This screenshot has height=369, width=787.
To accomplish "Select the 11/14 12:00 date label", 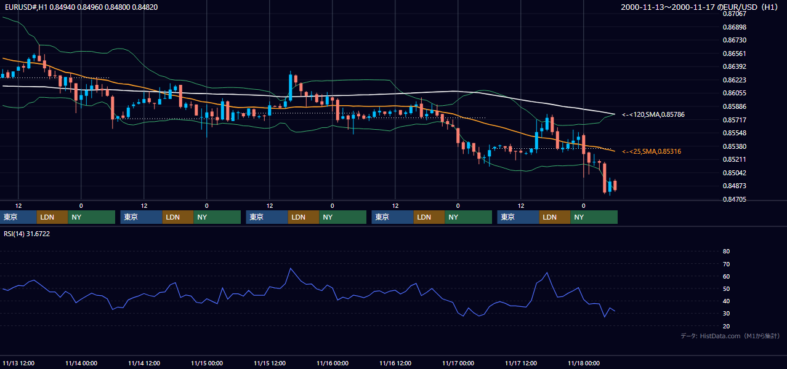I will [144, 363].
